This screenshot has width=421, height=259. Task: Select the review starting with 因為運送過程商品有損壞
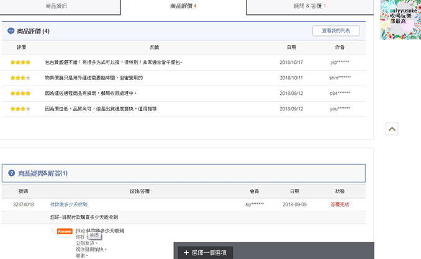pyautogui.click(x=91, y=94)
